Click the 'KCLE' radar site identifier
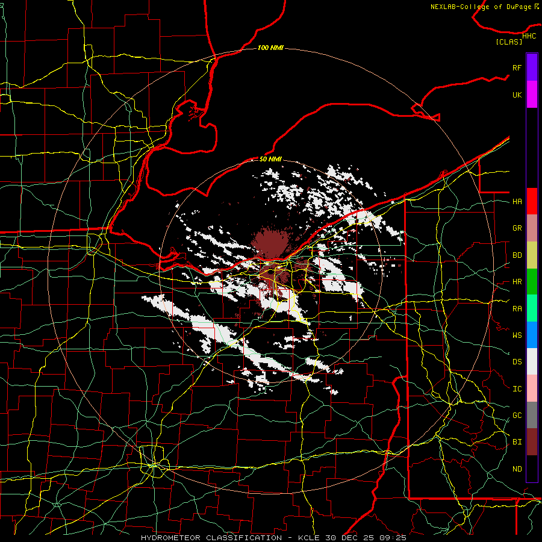The image size is (542, 542). tap(309, 538)
